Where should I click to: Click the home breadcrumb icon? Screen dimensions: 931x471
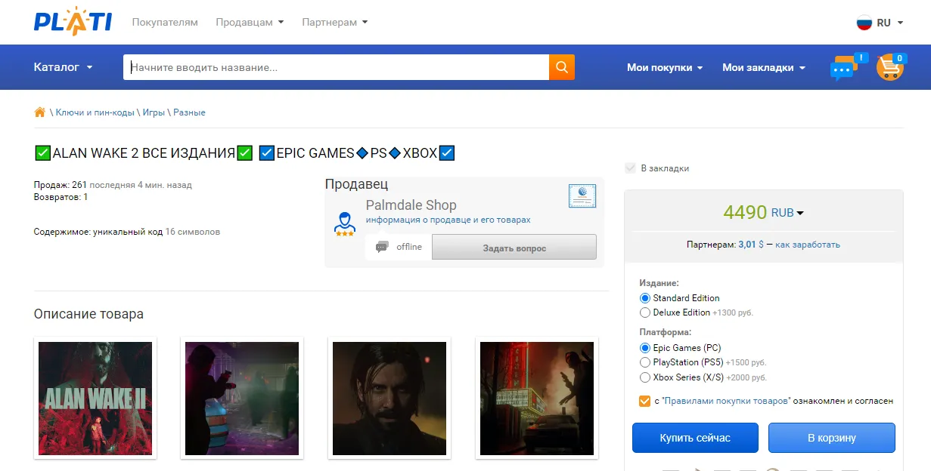tap(40, 112)
